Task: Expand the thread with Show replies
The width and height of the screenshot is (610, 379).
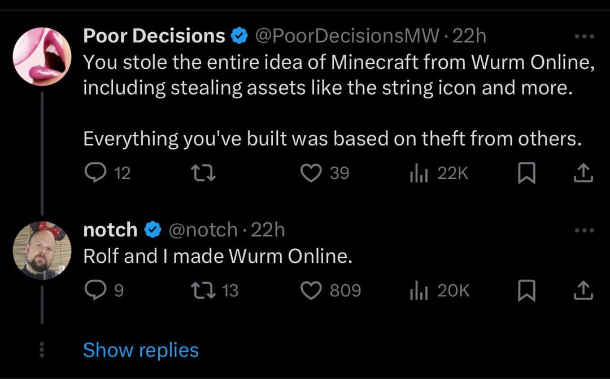Action: coord(141,350)
